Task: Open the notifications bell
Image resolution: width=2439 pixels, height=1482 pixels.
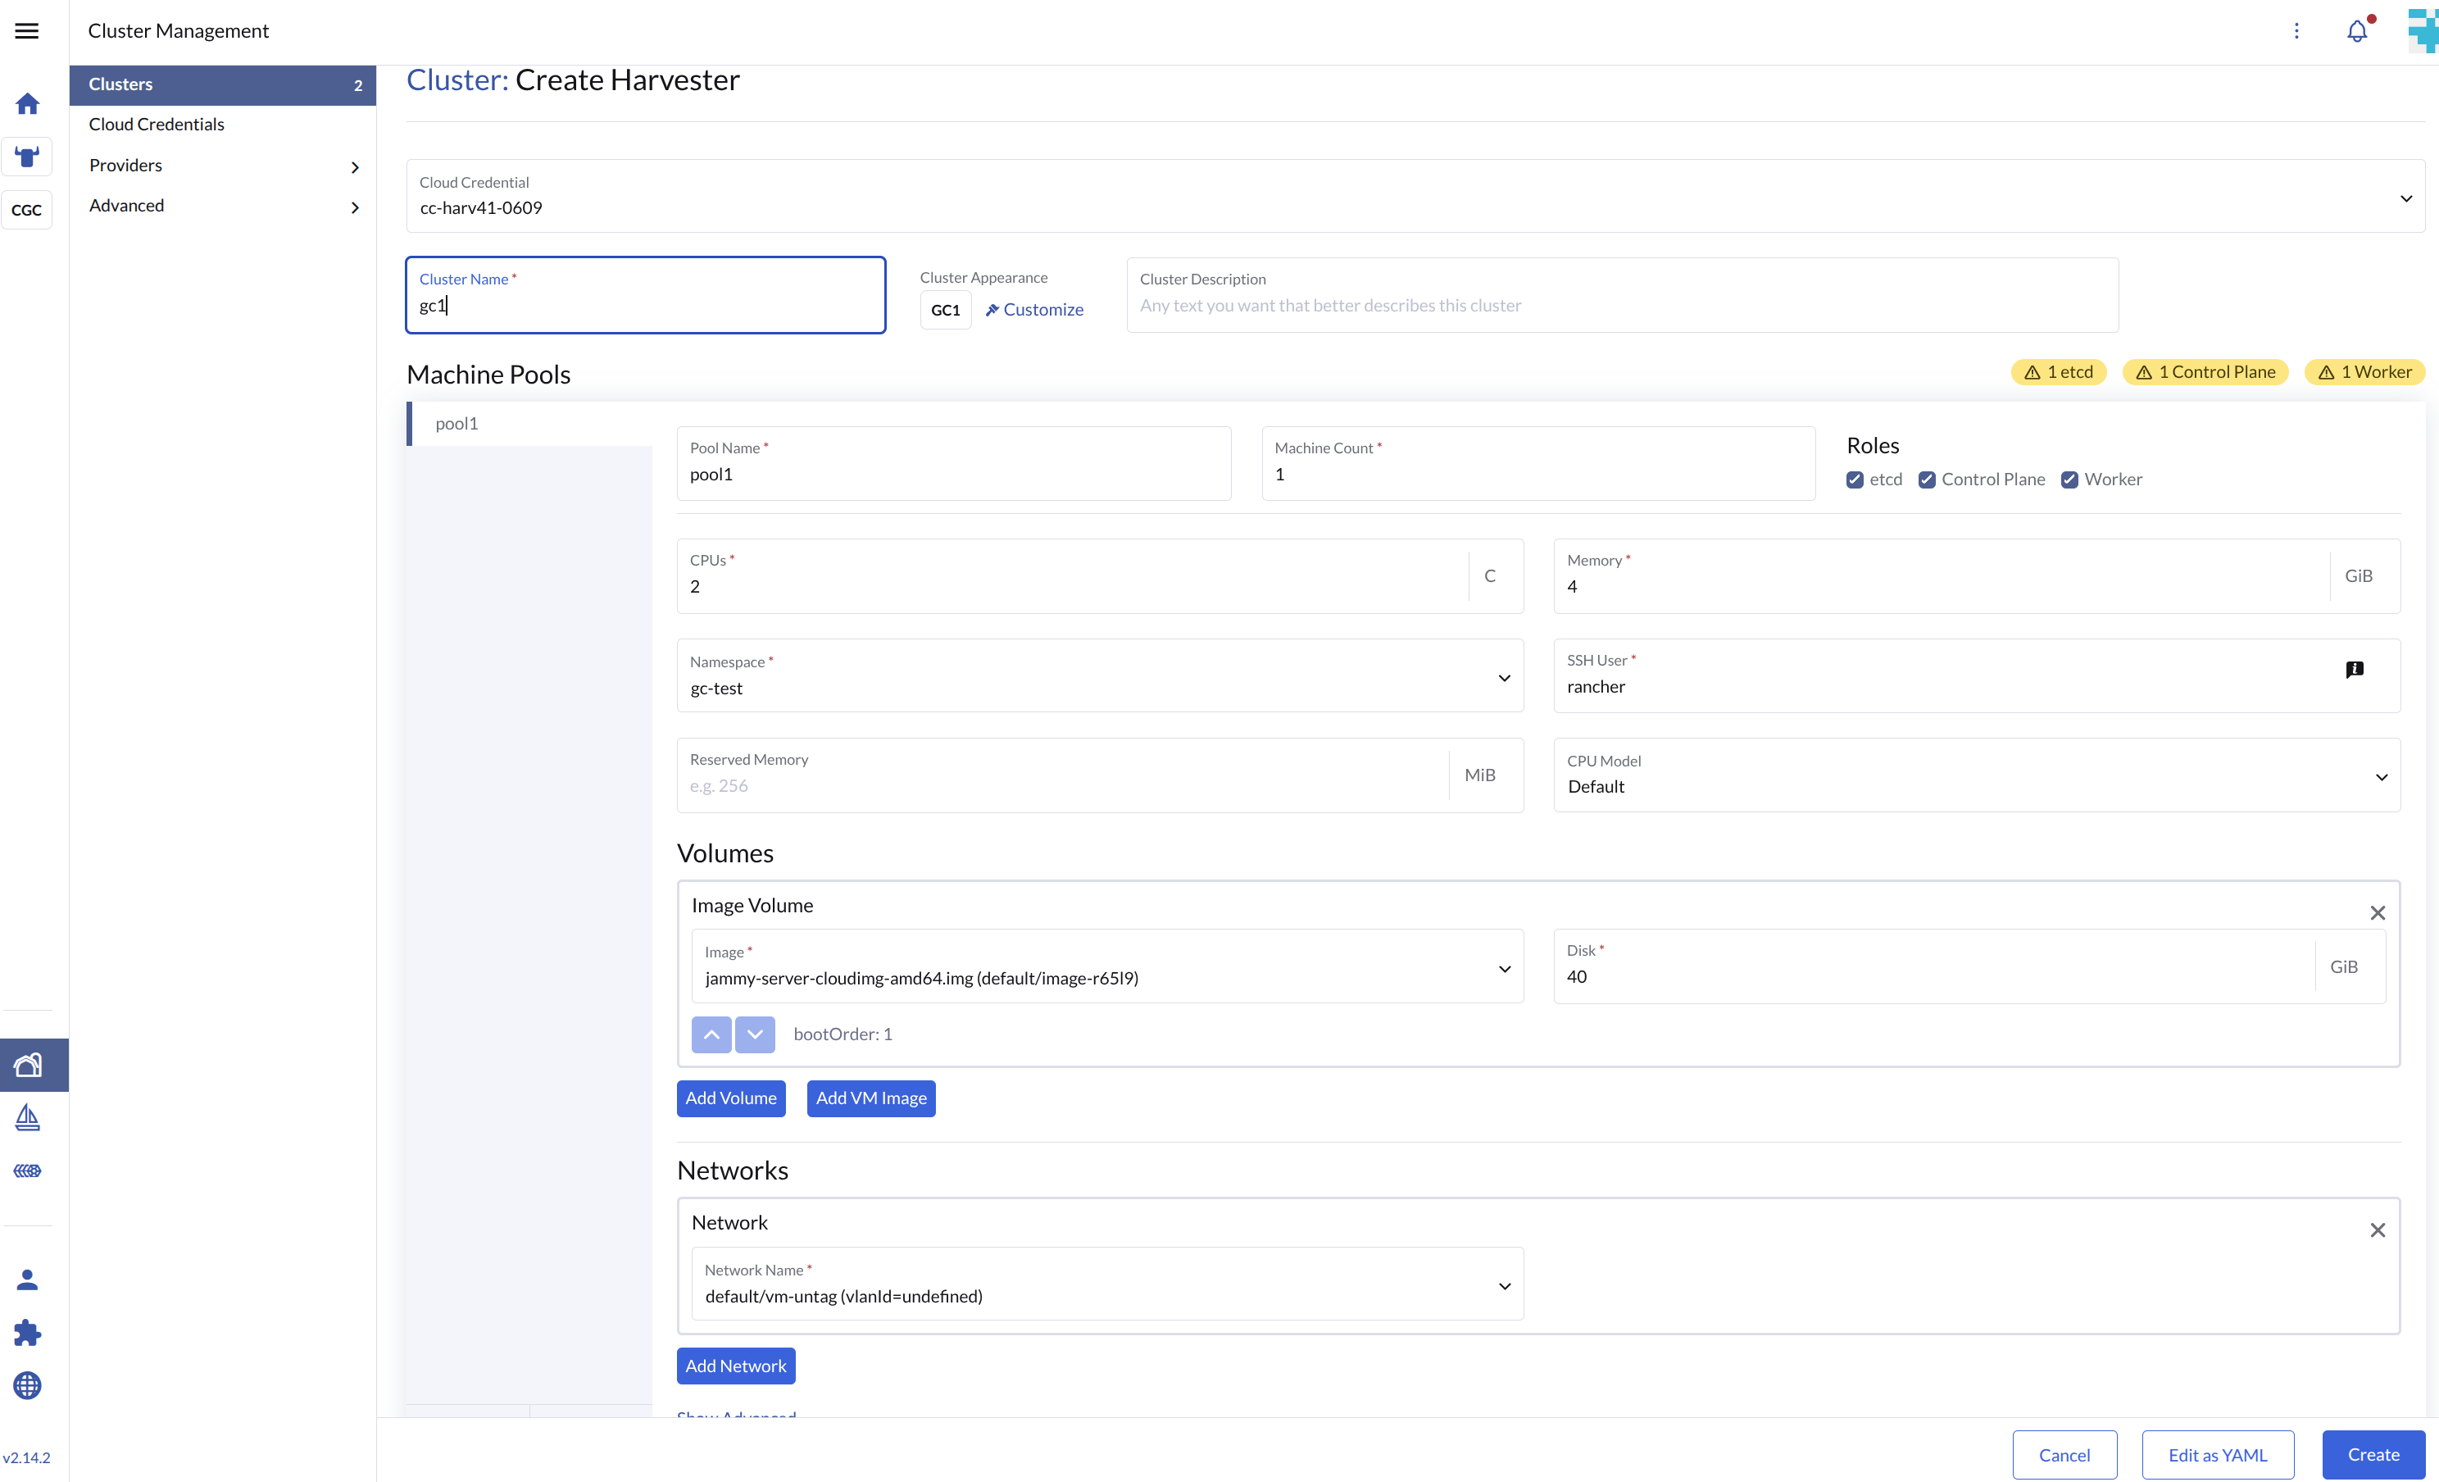Action: coord(2357,32)
